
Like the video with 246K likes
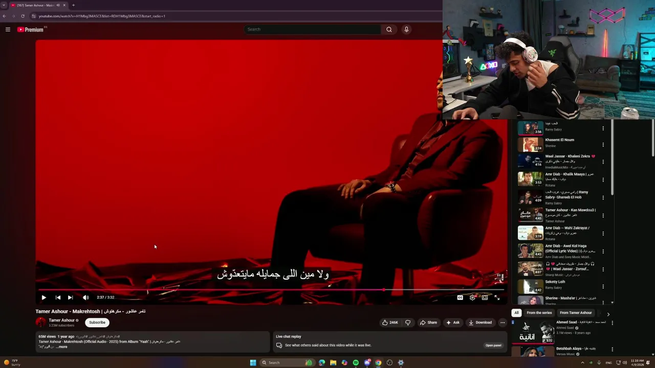tap(390, 323)
